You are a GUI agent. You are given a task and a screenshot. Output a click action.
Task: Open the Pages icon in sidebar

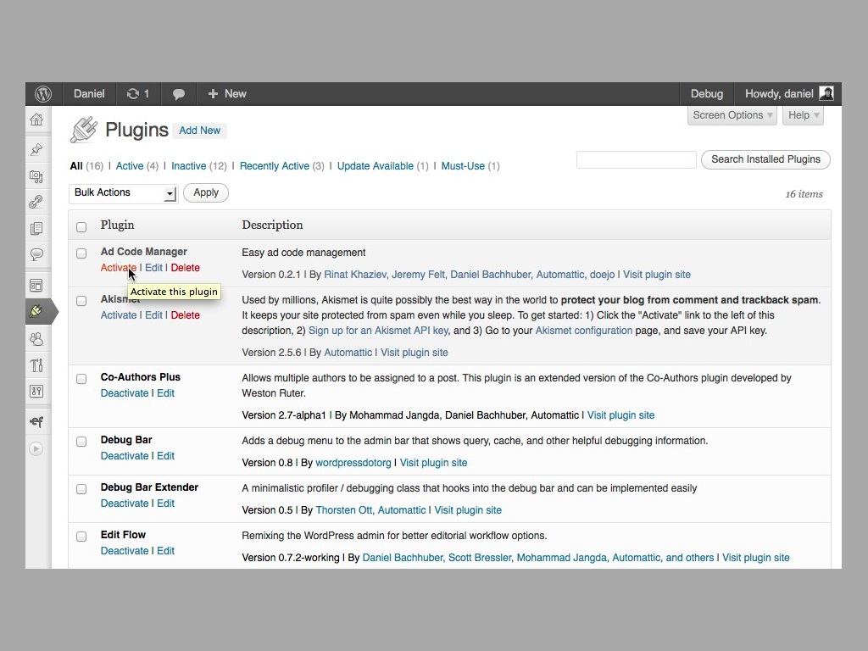point(36,228)
